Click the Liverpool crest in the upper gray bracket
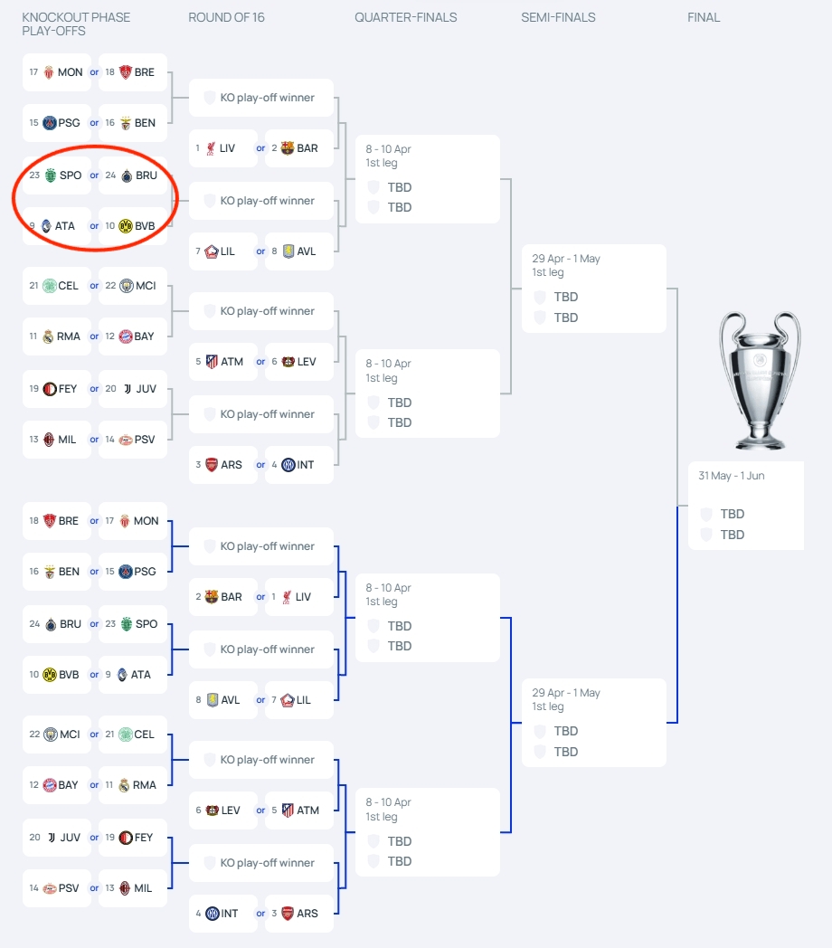This screenshot has width=832, height=948. 212,148
